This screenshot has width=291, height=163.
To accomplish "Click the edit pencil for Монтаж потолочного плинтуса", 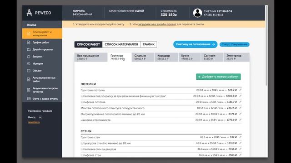I will (x=240, y=108).
